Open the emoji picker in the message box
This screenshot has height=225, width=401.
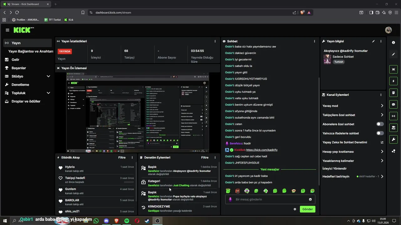click(310, 199)
